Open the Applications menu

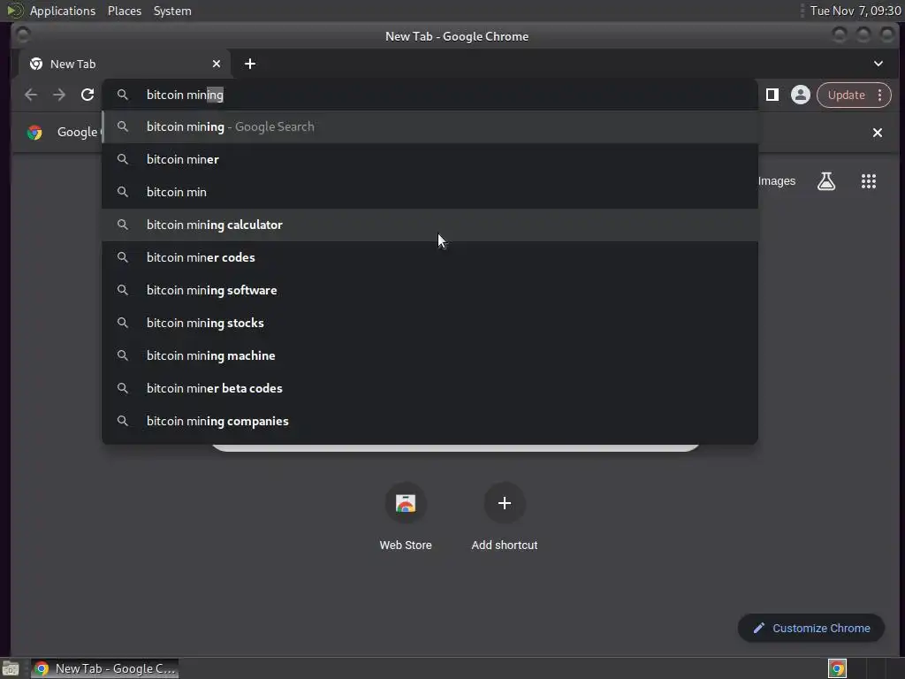63,11
